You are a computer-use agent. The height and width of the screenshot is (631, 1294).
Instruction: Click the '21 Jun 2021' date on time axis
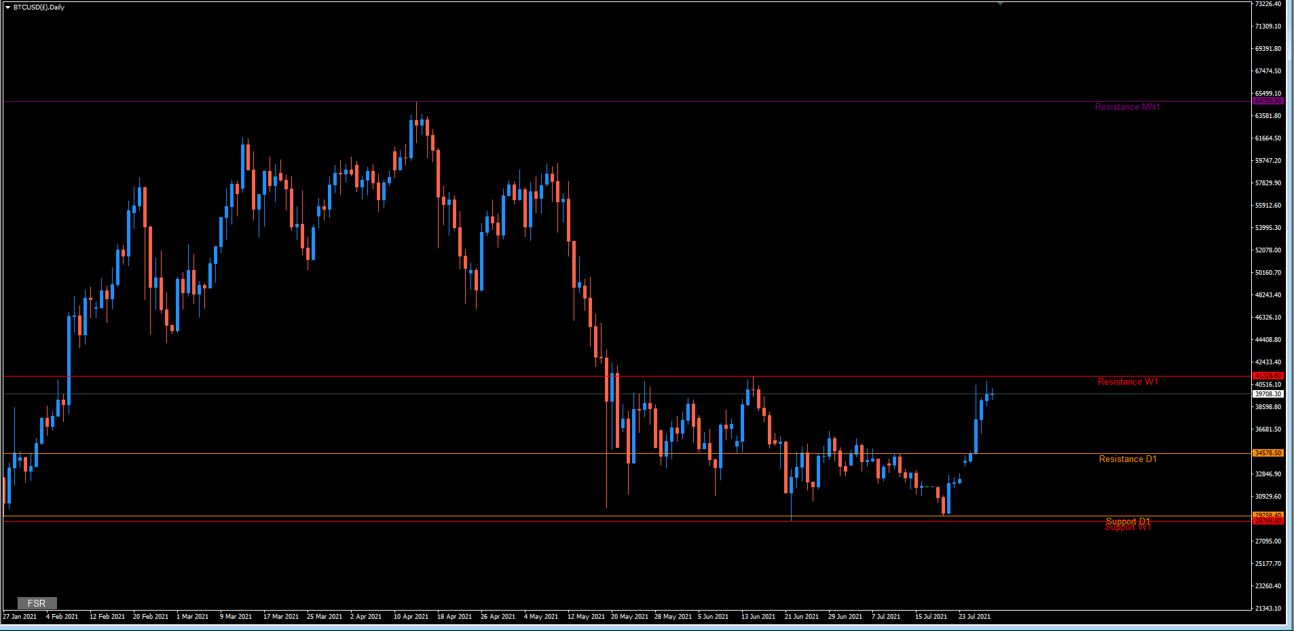click(802, 617)
